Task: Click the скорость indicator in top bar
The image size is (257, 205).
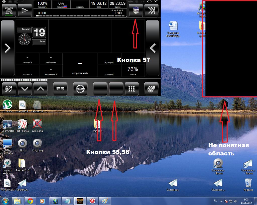Action: (x=80, y=5)
